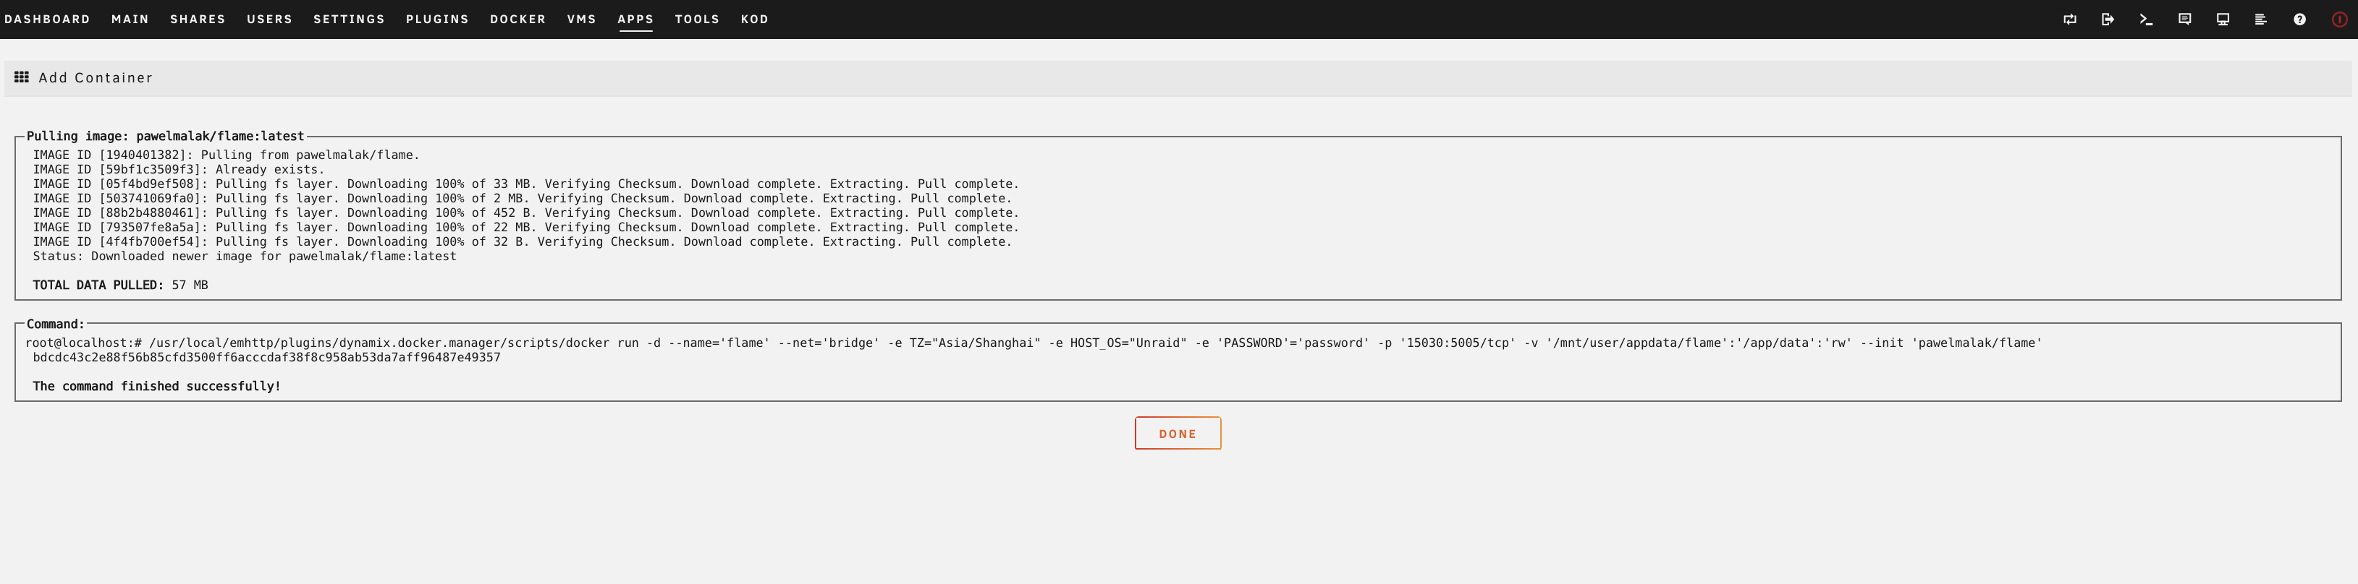Screen dimensions: 2358x584
Task: Open the Shares menu item
Action: click(198, 20)
